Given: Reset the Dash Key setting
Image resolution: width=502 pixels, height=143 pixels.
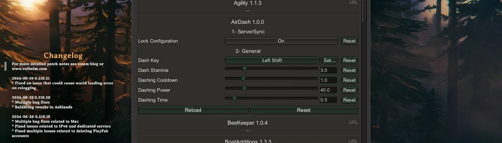Looking at the screenshot, I should point(349,60).
